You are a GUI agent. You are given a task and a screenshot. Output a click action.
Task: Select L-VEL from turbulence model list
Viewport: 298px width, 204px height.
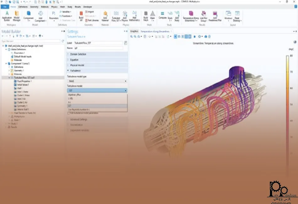point(70,98)
